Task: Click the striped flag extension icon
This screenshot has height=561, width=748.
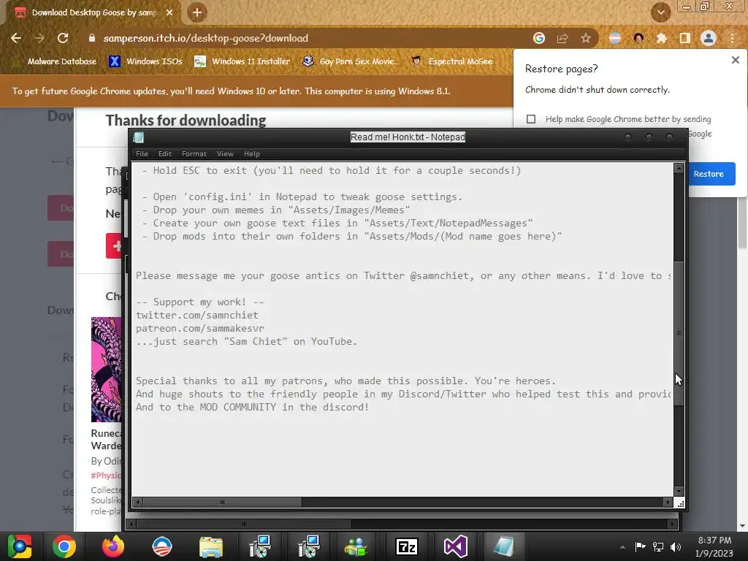Action: (615, 38)
